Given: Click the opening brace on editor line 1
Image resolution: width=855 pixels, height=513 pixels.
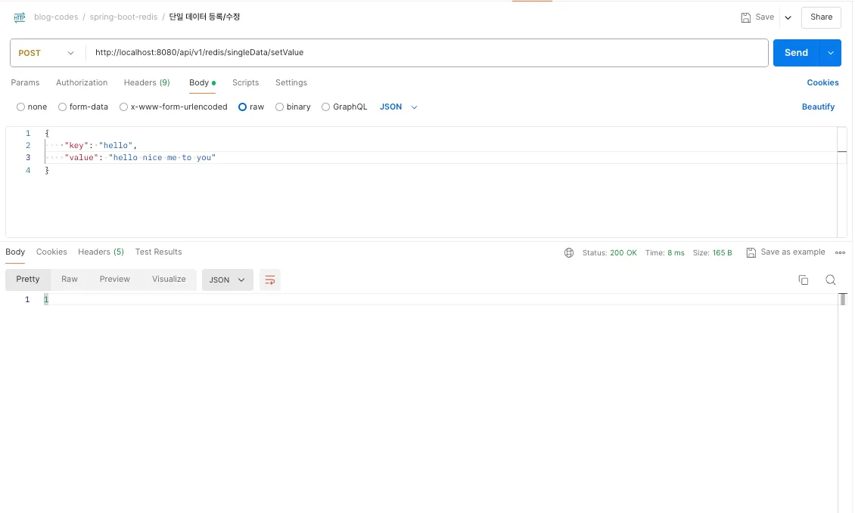Looking at the screenshot, I should coord(47,134).
